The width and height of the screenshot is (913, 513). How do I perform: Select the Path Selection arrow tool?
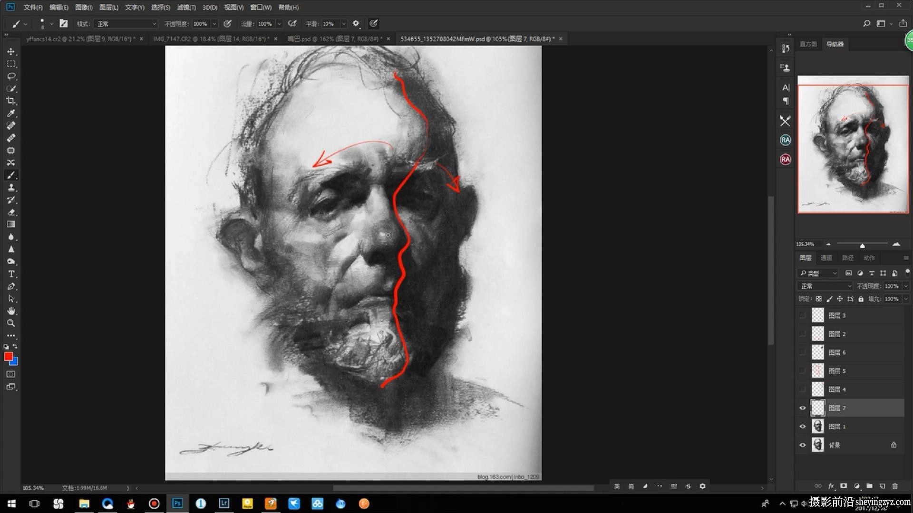(11, 299)
